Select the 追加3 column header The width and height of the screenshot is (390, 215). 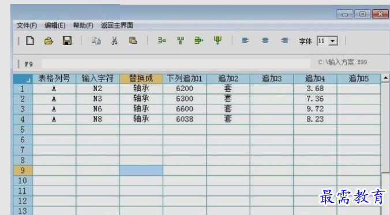point(272,79)
